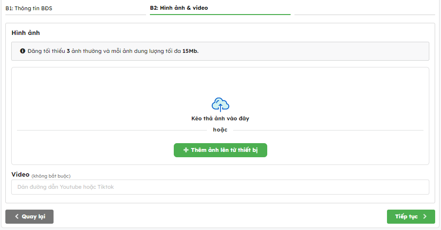The height and width of the screenshot is (230, 441).
Task: Click the plus icon on the green upload button
Action: point(186,150)
